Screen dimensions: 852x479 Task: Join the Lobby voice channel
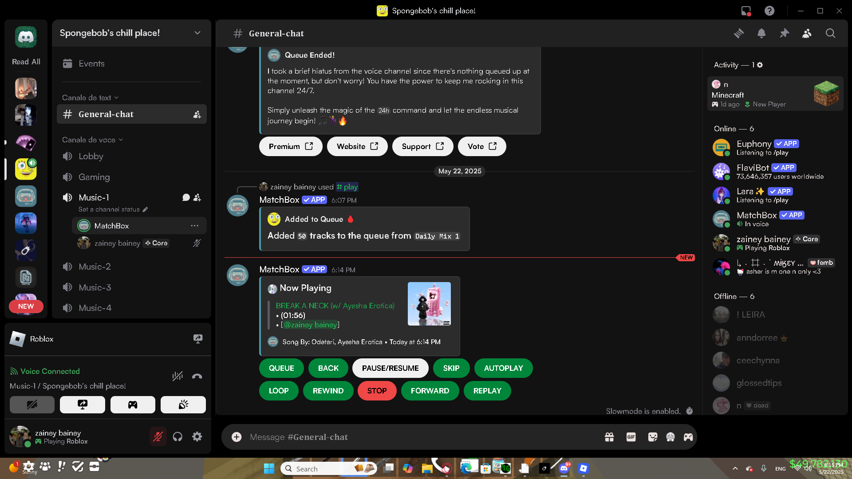pyautogui.click(x=131, y=156)
